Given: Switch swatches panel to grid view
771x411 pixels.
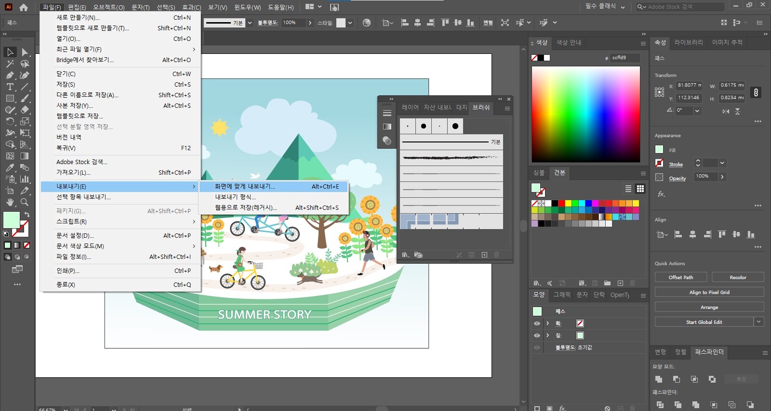Looking at the screenshot, I should [x=640, y=189].
